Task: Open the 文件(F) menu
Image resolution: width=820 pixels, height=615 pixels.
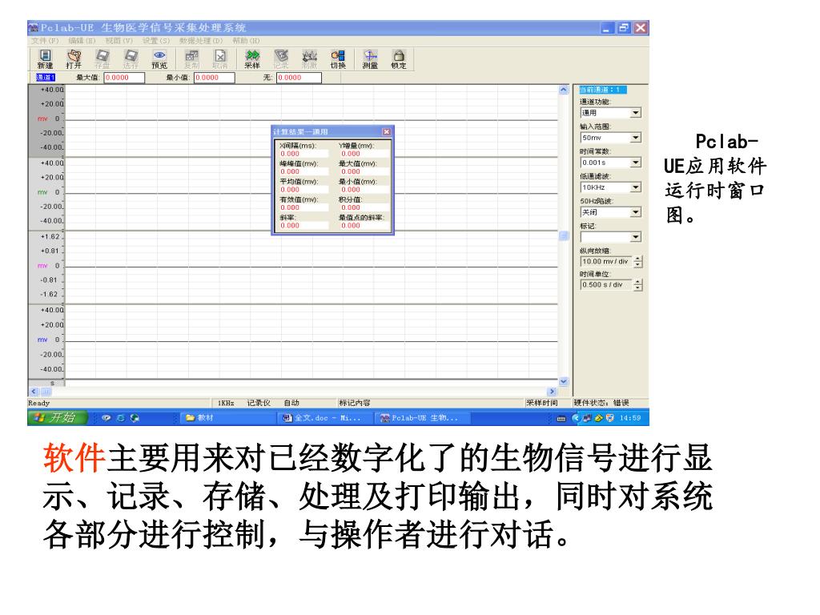Action: (45, 40)
